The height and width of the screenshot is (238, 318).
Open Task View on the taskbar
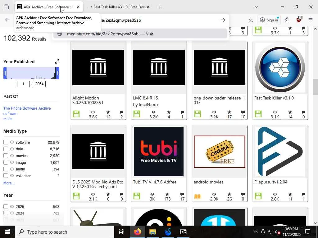coord(122,232)
